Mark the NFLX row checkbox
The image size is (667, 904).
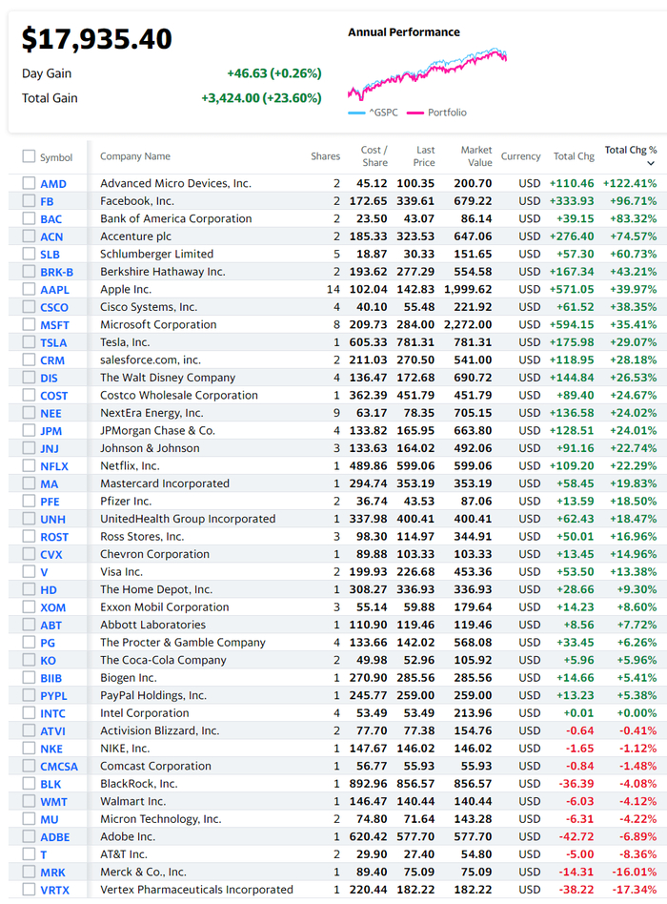(29, 466)
